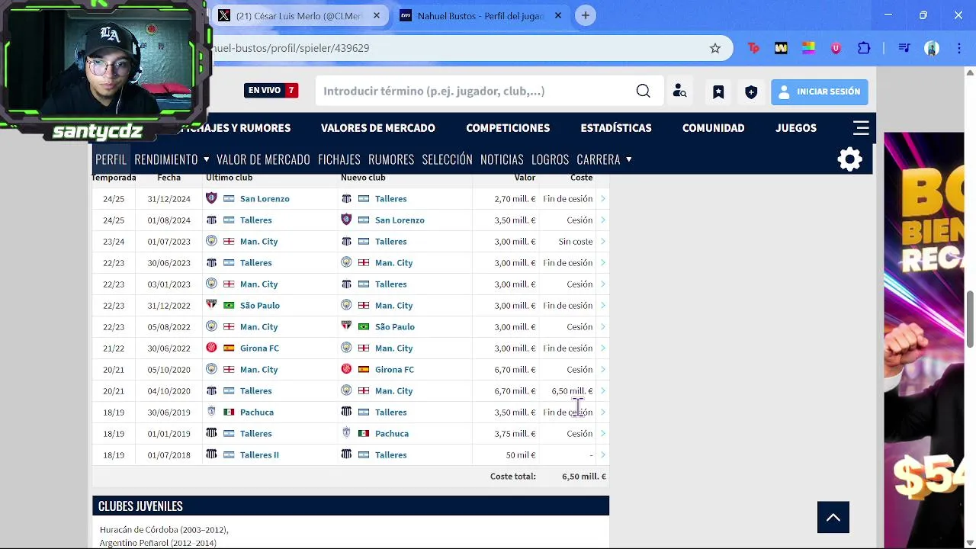Expand 31/12/2024 transfer row arrow
Screen dimensions: 976x549
602,198
